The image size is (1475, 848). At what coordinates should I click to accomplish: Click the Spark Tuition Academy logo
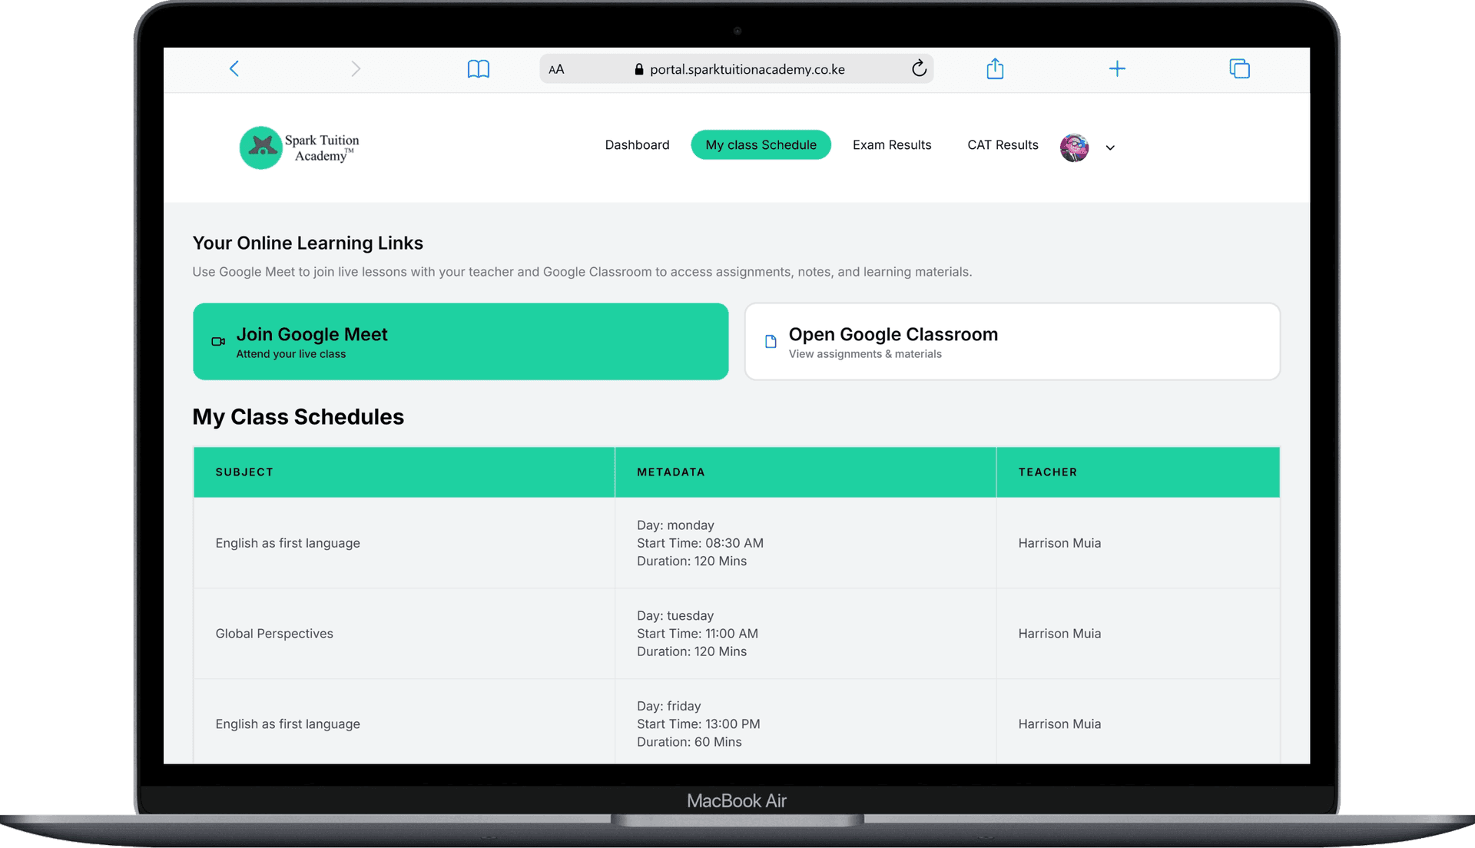(x=300, y=147)
